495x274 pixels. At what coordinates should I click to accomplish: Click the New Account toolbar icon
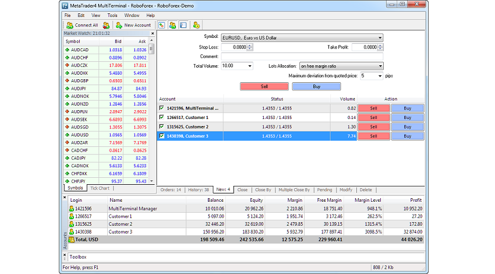tap(119, 25)
